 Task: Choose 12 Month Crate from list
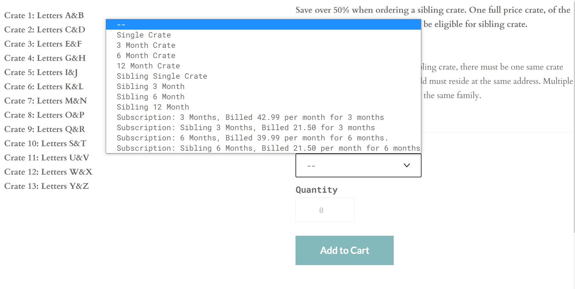click(148, 66)
